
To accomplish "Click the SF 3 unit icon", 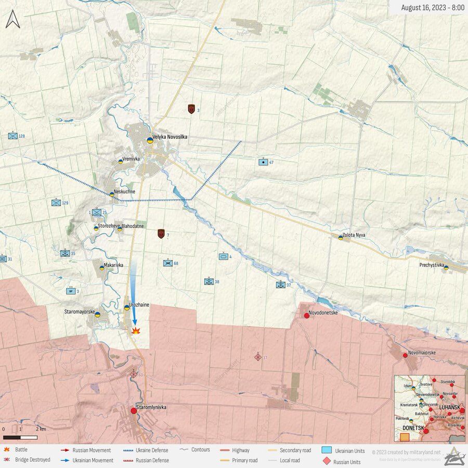I will pyautogui.click(x=71, y=291).
